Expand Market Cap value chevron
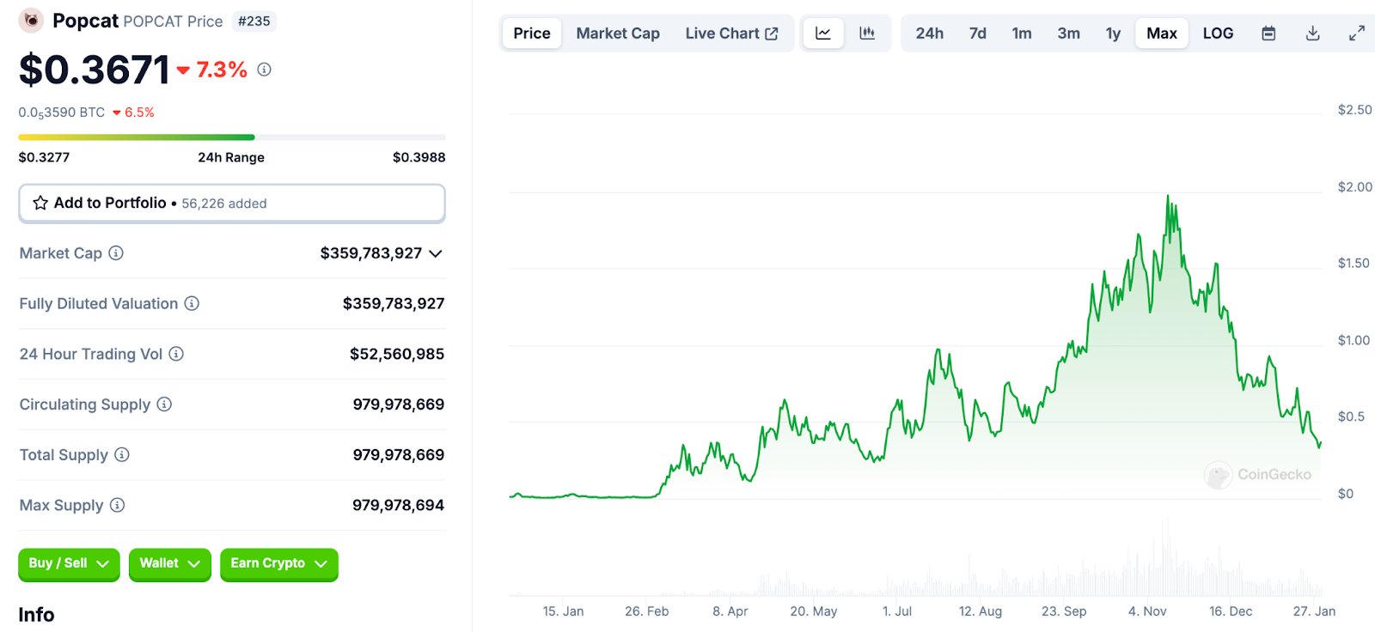The width and height of the screenshot is (1375, 632). point(436,253)
